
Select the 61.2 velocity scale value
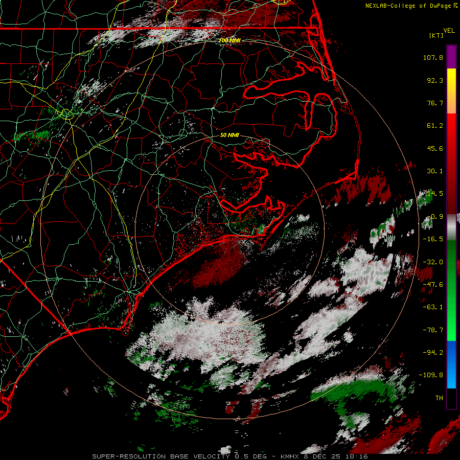click(435, 126)
